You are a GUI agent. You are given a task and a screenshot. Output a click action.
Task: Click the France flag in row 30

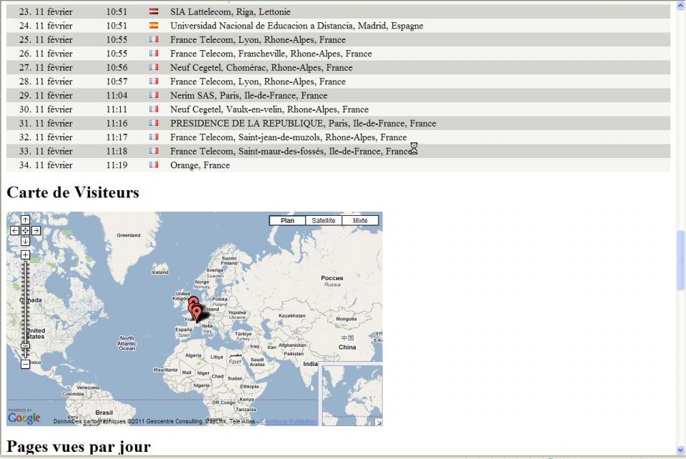[x=154, y=109]
